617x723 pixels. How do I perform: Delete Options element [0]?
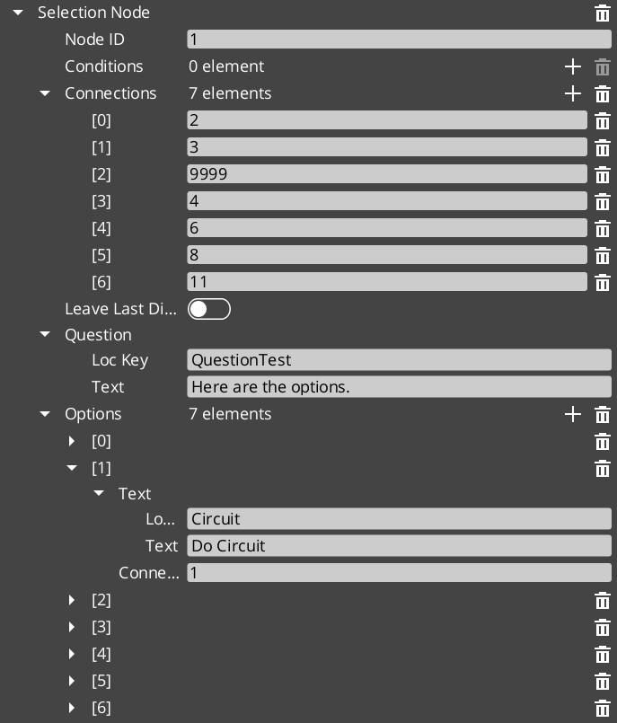click(x=603, y=441)
